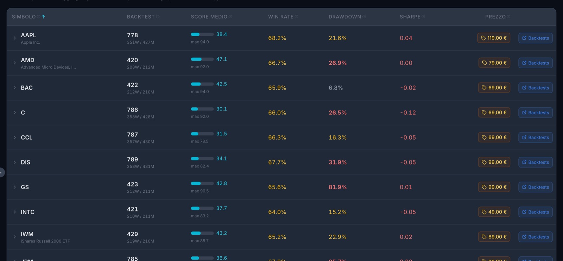This screenshot has height=261, width=563.
Task: Click the WIN RATE info icon
Action: pyautogui.click(x=296, y=17)
